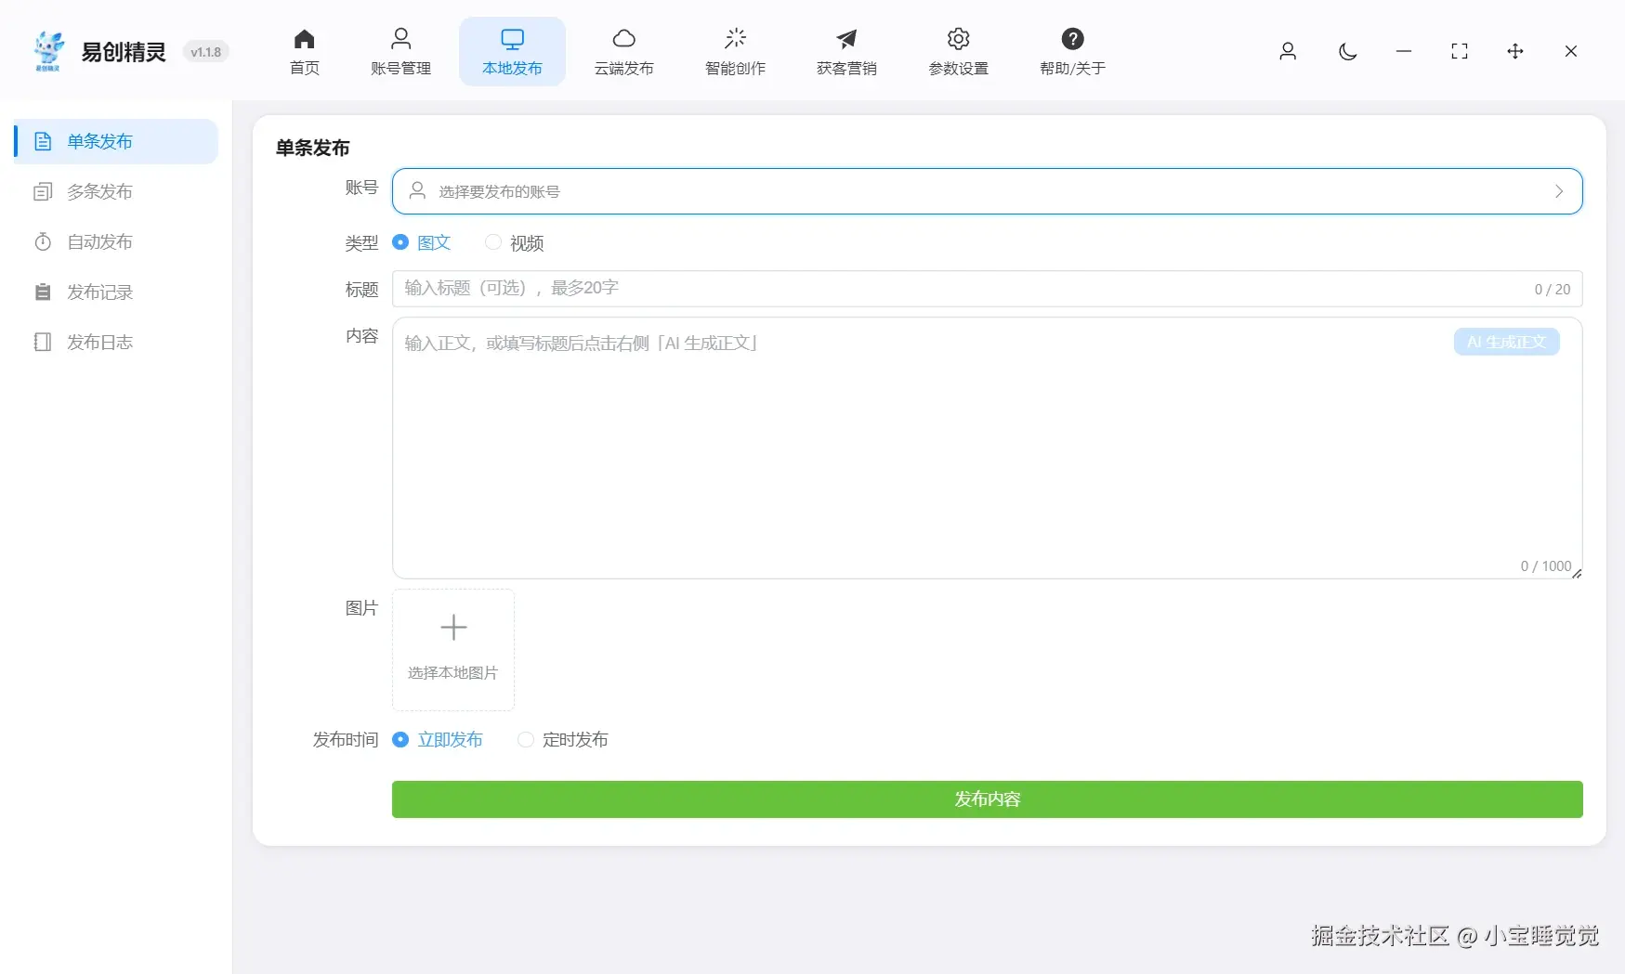The width and height of the screenshot is (1625, 974).
Task: Open the 智能创作 AI creation tool
Action: [735, 51]
